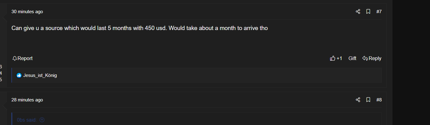Open permalink #8
430x125 pixels.
379,100
